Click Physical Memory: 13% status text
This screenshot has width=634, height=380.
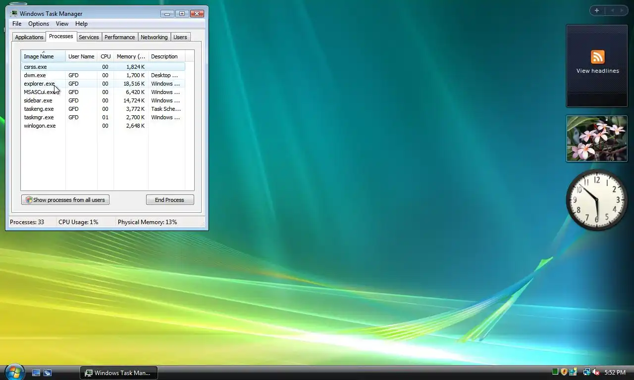pos(147,222)
